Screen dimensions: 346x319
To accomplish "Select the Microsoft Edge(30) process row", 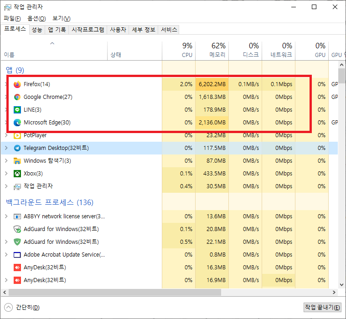I will (x=169, y=123).
